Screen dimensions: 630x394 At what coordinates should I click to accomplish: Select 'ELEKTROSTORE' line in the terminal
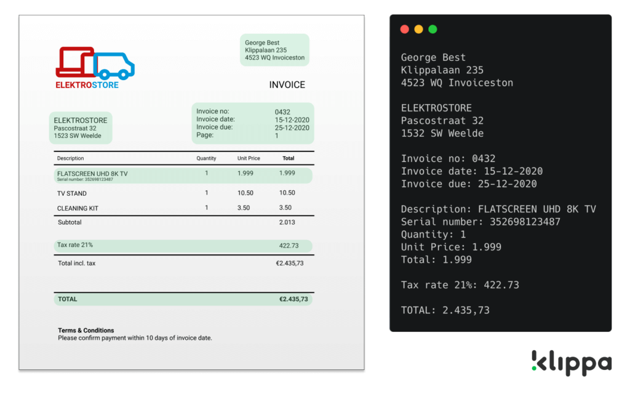pyautogui.click(x=436, y=108)
